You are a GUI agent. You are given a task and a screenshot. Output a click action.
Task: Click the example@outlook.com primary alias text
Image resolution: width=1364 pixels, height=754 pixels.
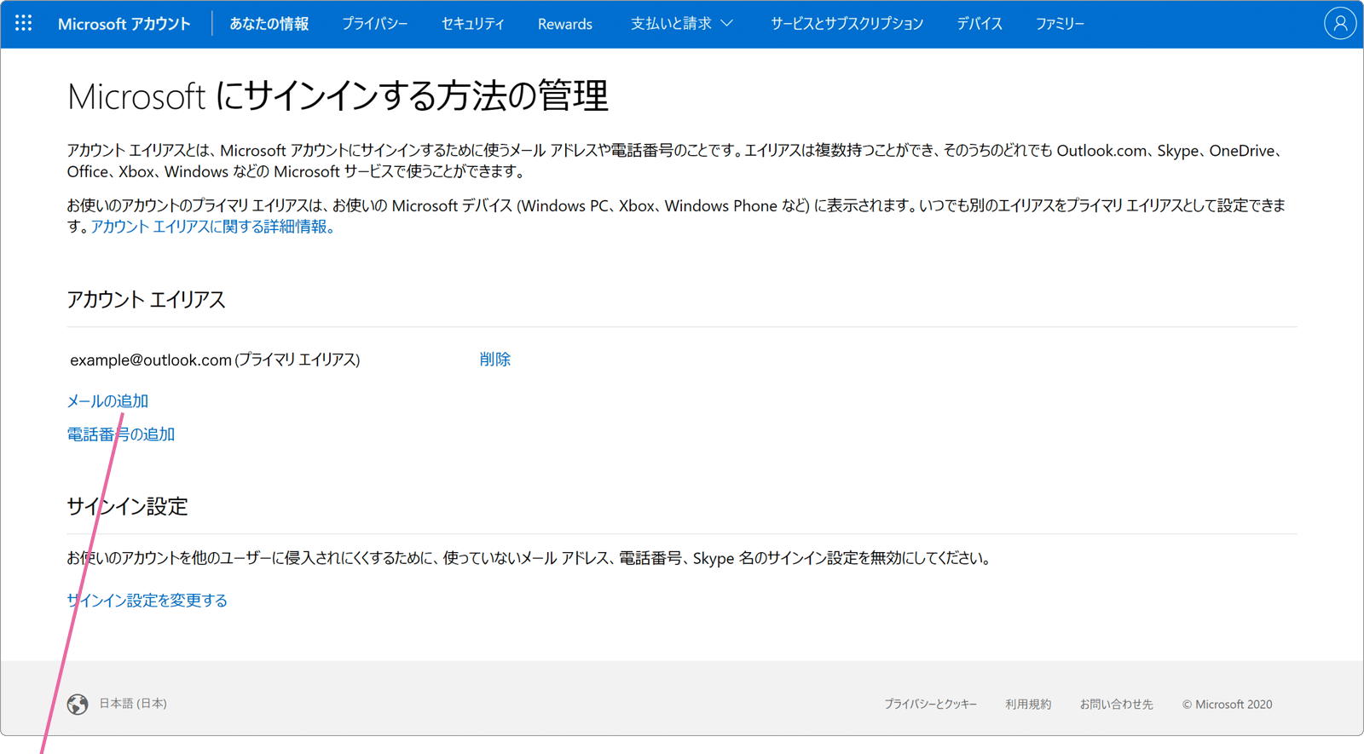(215, 360)
